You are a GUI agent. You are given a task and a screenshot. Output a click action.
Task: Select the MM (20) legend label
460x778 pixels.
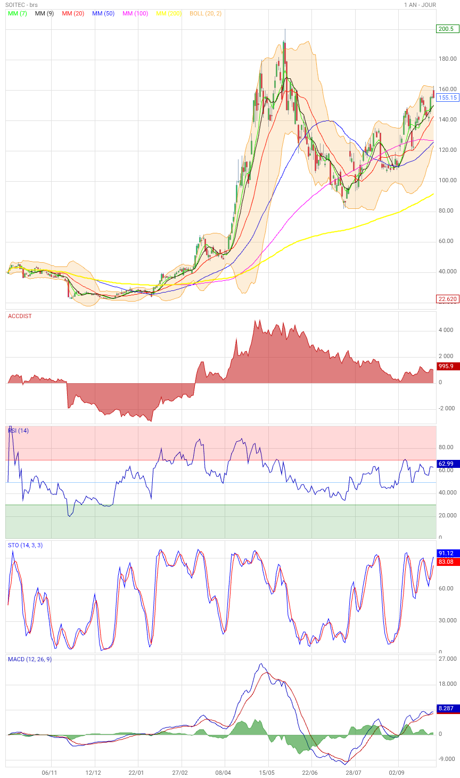[x=73, y=13]
